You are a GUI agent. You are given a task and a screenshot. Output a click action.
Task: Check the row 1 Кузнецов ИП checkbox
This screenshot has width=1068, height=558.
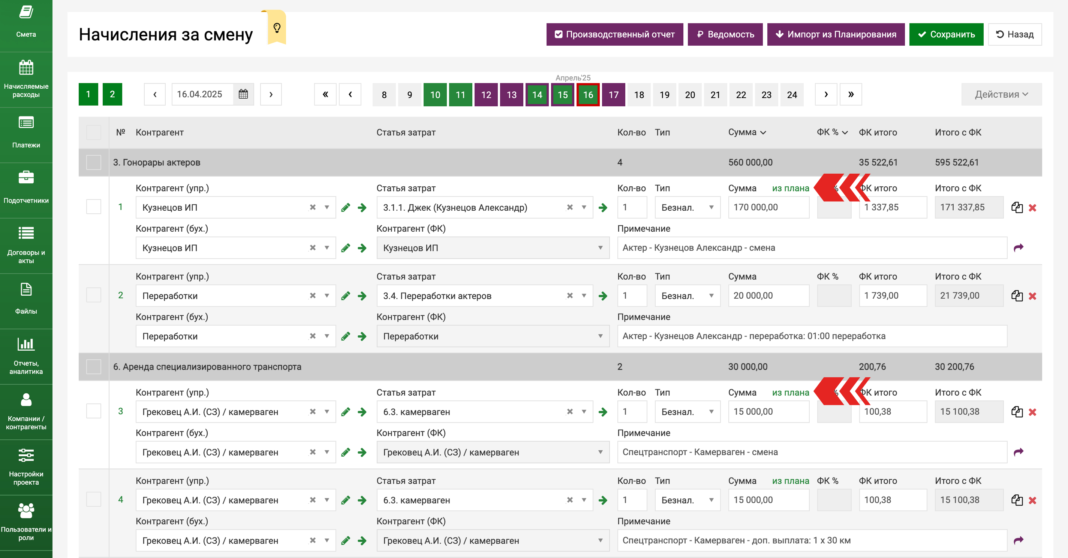pyautogui.click(x=94, y=207)
